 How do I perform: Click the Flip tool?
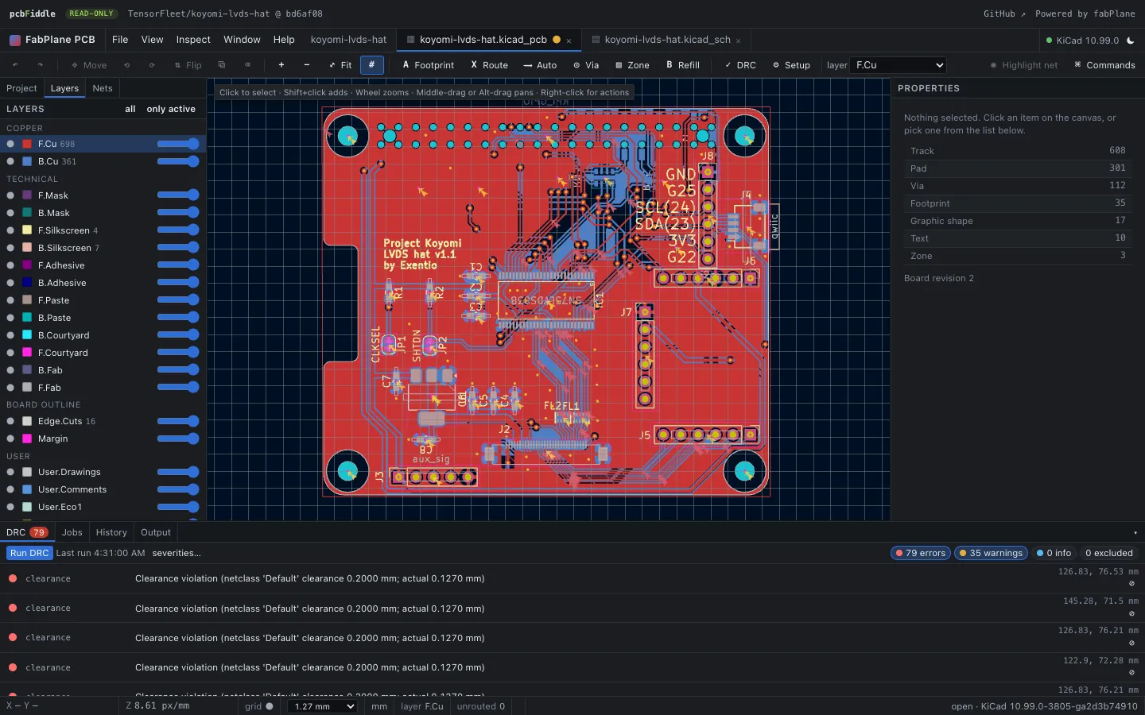pyautogui.click(x=188, y=65)
